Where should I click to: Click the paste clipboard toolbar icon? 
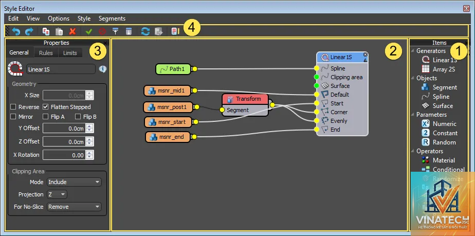(60, 31)
